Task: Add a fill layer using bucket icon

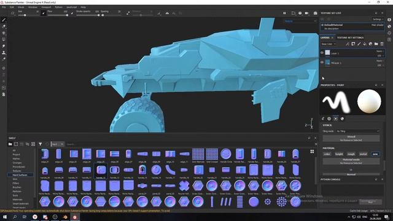Action: coord(365,44)
